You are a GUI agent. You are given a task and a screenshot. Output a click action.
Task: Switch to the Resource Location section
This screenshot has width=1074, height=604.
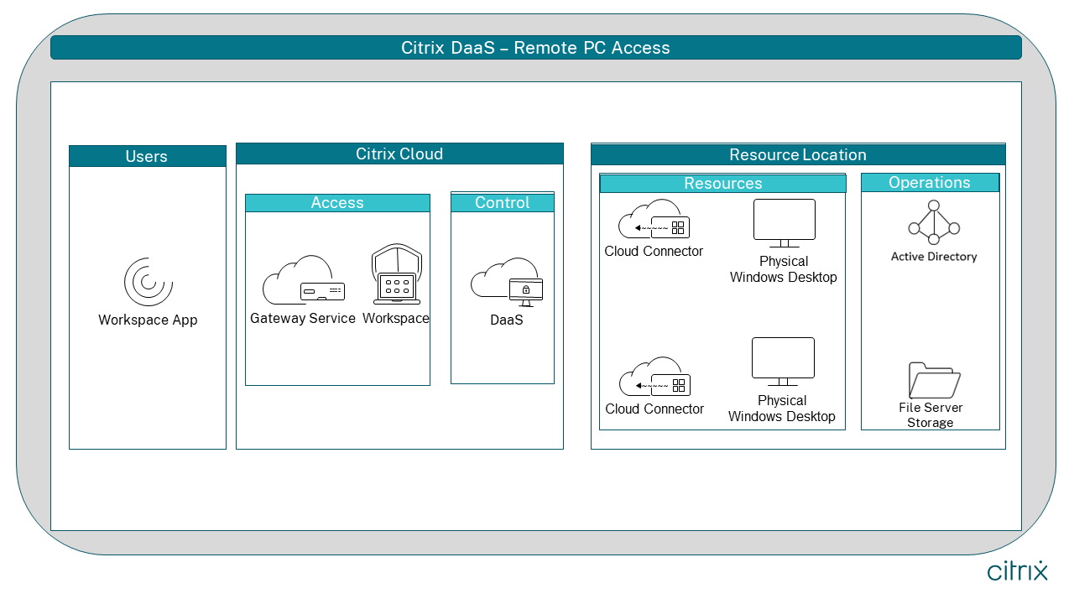pos(799,154)
